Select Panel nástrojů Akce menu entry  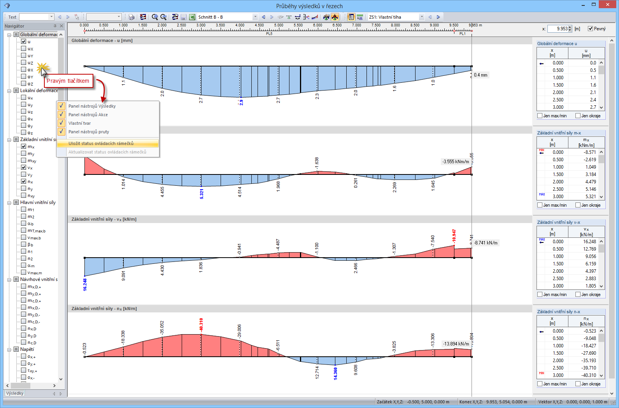pos(108,115)
